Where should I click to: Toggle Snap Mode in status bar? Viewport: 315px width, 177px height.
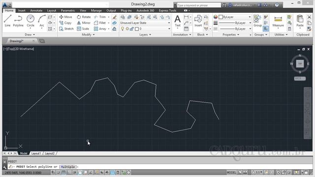58,173
